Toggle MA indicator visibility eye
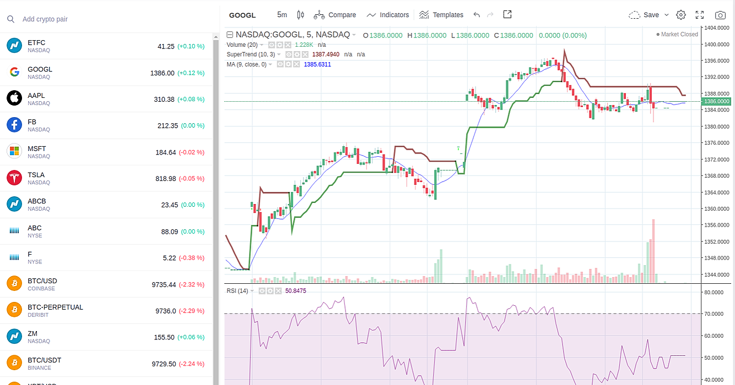Screen dimensions: 735x385 click(x=280, y=64)
